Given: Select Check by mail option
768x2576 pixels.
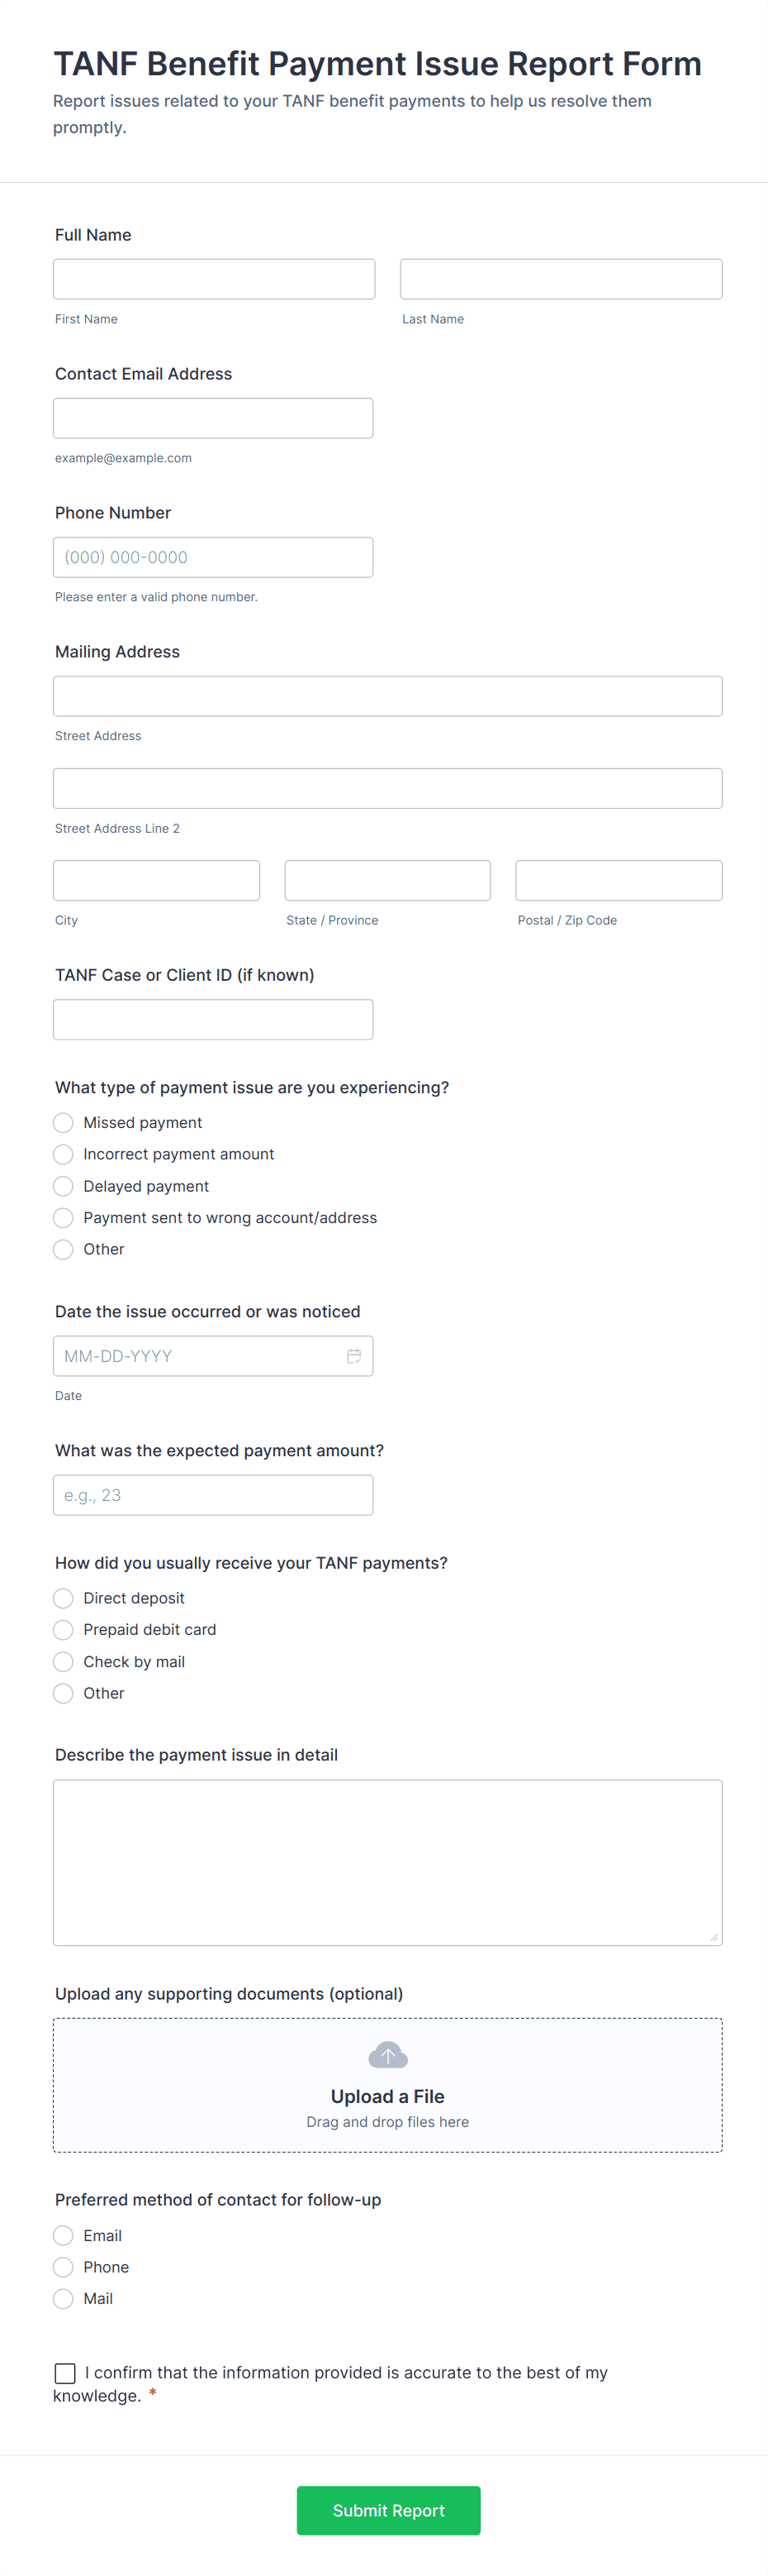Looking at the screenshot, I should pos(63,1662).
